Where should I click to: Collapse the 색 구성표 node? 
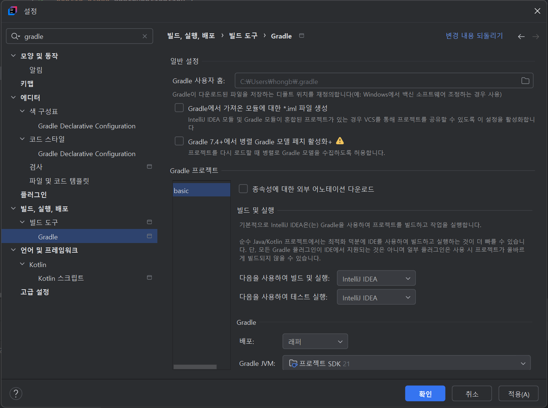coord(22,111)
